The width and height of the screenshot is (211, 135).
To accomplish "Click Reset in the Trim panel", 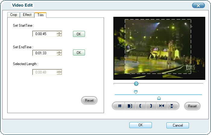I will pyautogui.click(x=89, y=100).
